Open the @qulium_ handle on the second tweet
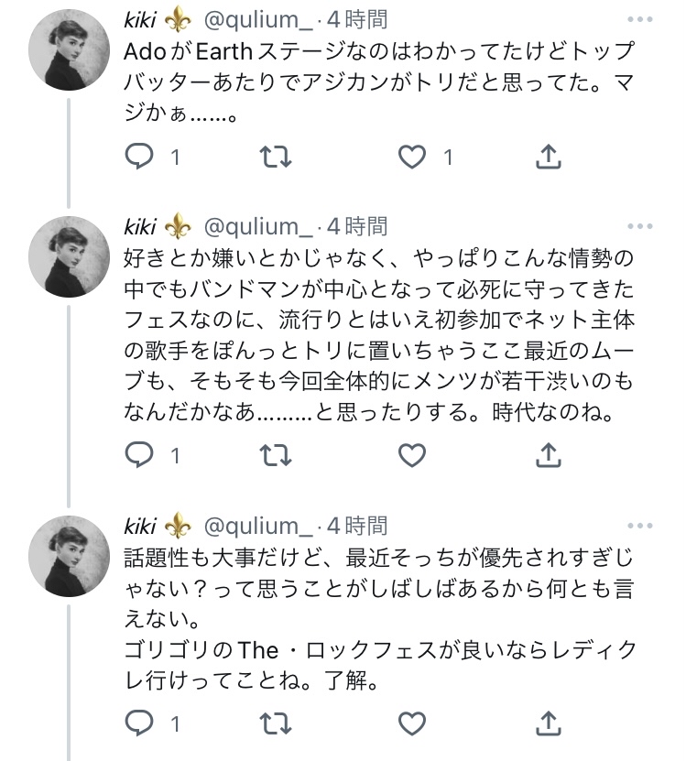The width and height of the screenshot is (686, 761). pos(257,225)
